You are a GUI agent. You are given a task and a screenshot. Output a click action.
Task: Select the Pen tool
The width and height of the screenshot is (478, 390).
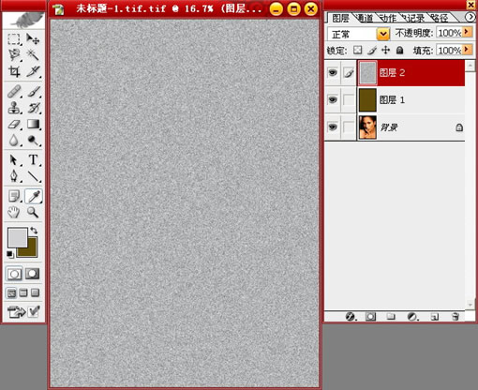tap(14, 176)
